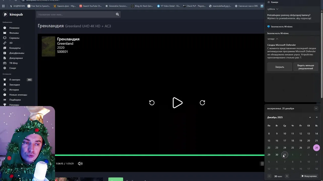Rewind using the counter-clockwise arrow icon
This screenshot has height=181, width=323.
pos(152,103)
